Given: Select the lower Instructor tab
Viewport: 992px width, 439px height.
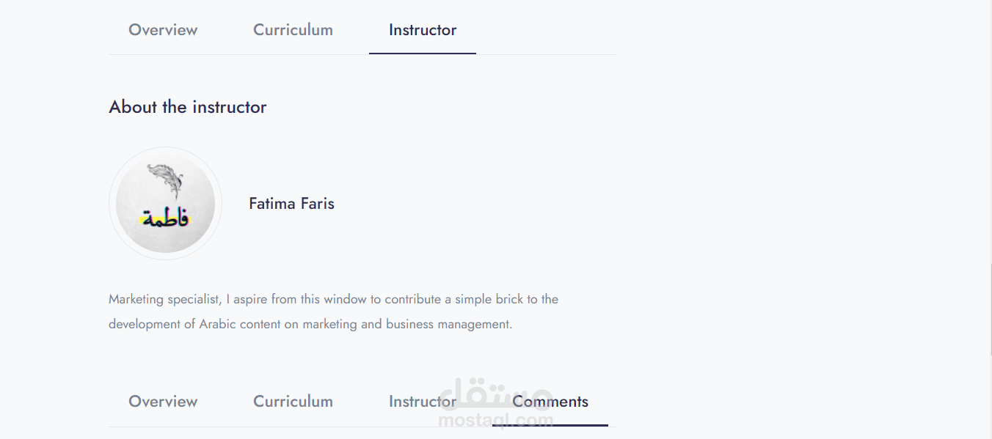Looking at the screenshot, I should (421, 402).
